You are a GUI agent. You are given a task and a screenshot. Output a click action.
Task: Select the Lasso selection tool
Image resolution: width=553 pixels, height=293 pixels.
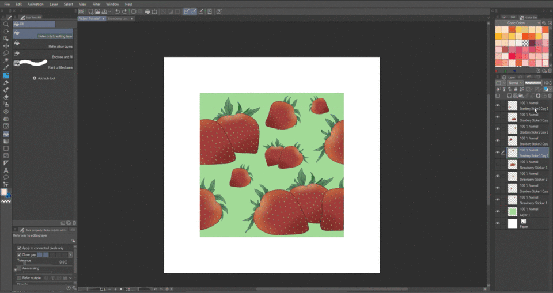6,54
